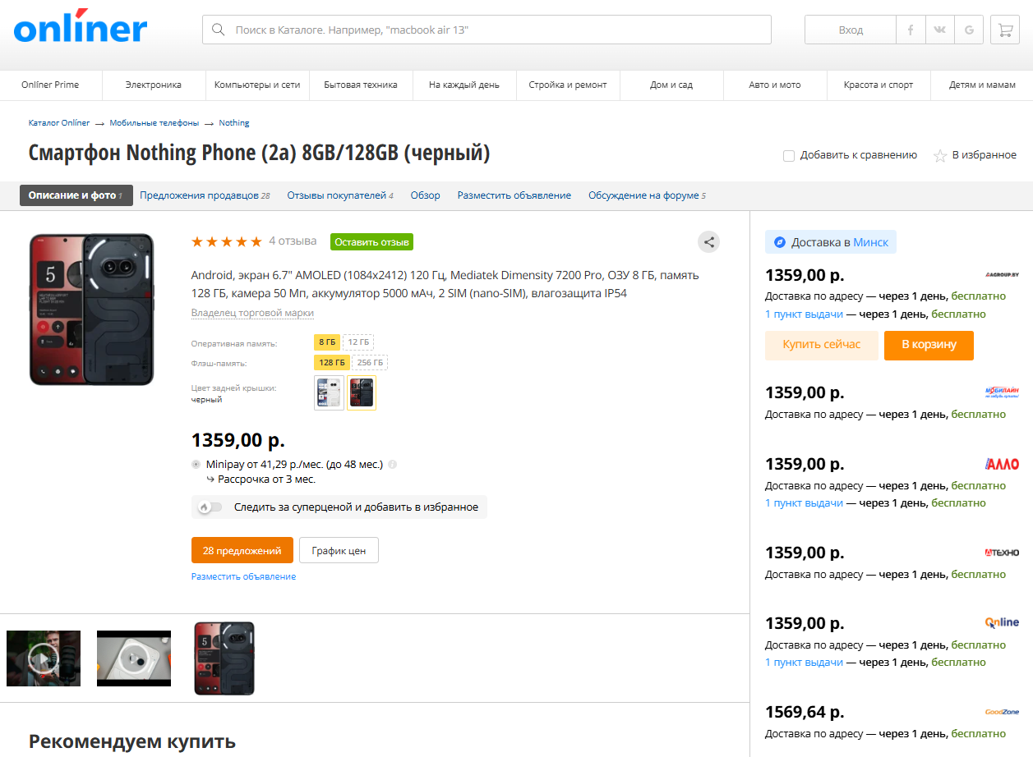Open the Дом и сад menu
This screenshot has height=757, width=1033.
(x=671, y=85)
